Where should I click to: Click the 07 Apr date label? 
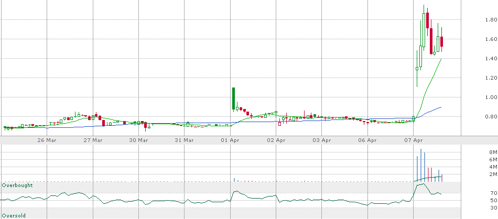pyautogui.click(x=413, y=140)
